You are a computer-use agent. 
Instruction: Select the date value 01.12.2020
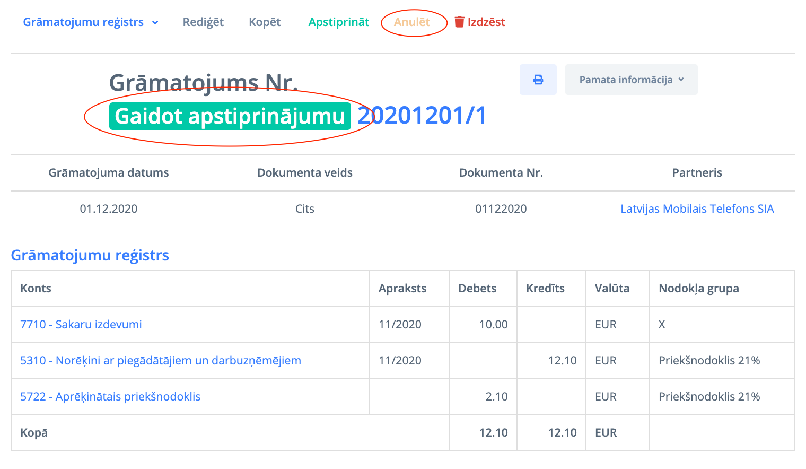[109, 209]
